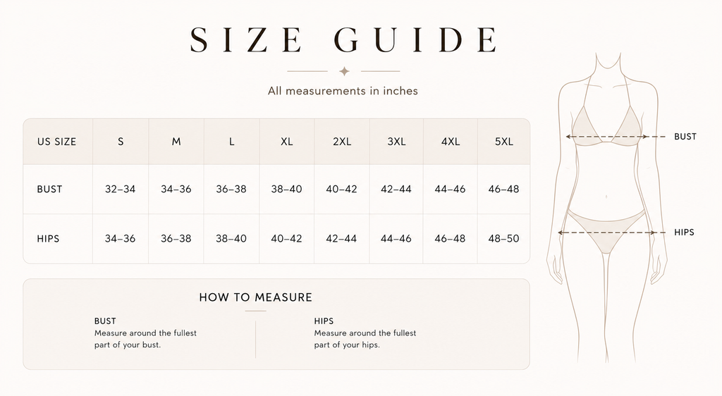Click the star ornament under the title

tap(344, 71)
